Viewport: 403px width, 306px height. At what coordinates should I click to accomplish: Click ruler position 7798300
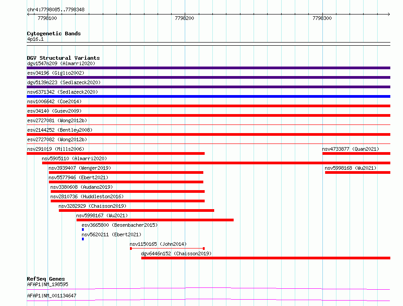(322, 18)
